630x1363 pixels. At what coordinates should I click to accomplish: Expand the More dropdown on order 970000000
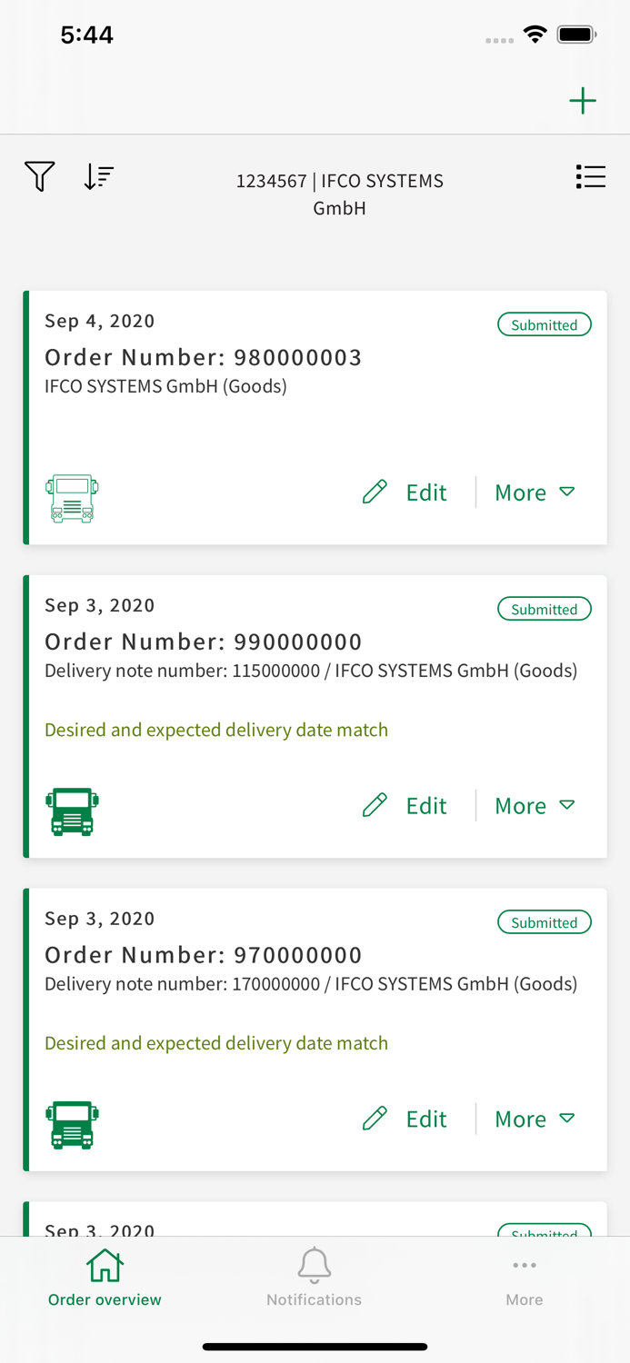click(535, 1119)
